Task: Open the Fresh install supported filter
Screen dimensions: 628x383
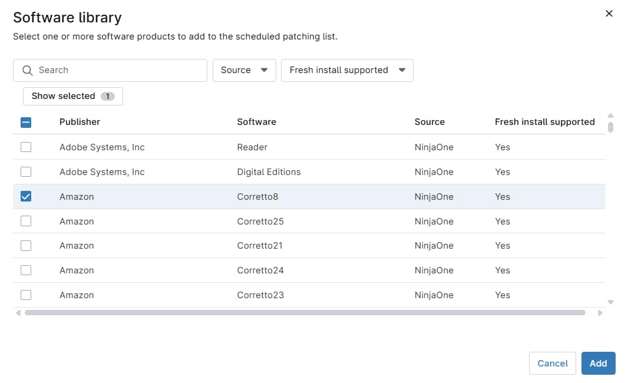Action: 347,70
